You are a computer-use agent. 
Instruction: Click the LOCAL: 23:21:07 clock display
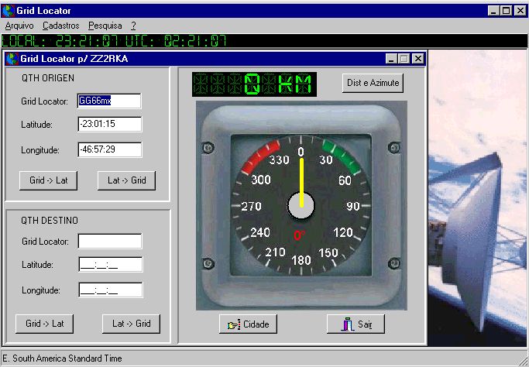[60, 41]
